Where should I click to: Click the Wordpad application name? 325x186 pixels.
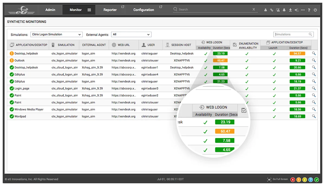click(x=20, y=116)
